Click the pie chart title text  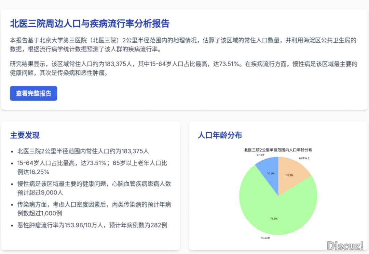pyautogui.click(x=278, y=150)
